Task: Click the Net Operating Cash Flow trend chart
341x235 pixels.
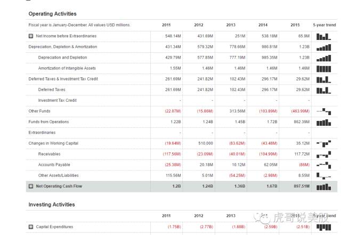Action: [x=323, y=186]
